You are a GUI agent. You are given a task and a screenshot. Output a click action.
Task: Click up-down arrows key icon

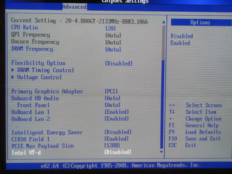click(x=172, y=111)
